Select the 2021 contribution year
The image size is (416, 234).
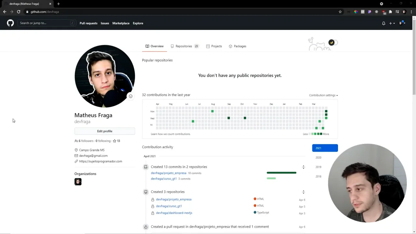325,148
